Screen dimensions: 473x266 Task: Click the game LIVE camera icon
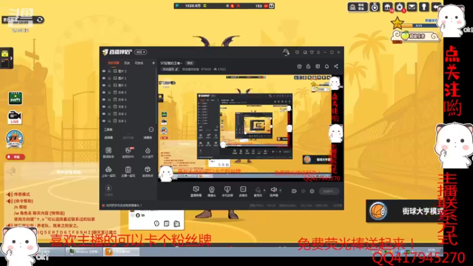click(14, 117)
